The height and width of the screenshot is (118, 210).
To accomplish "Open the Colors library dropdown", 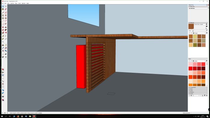I will point(200,61).
